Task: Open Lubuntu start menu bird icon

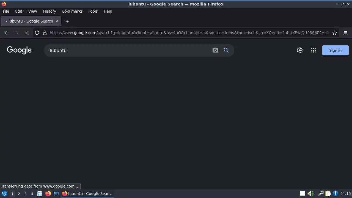Action: pos(4,194)
